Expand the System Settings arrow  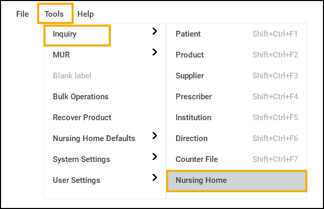154,157
